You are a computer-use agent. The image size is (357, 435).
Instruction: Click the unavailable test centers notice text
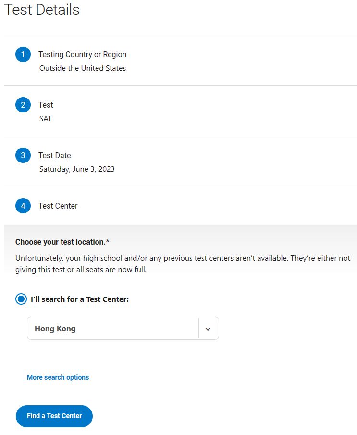pos(183,263)
